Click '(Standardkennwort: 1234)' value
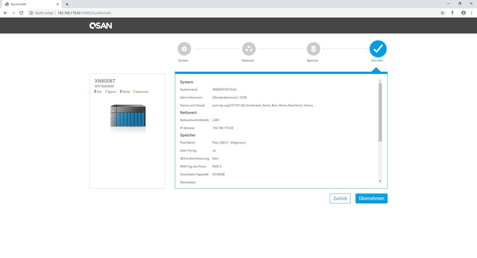 click(x=229, y=97)
